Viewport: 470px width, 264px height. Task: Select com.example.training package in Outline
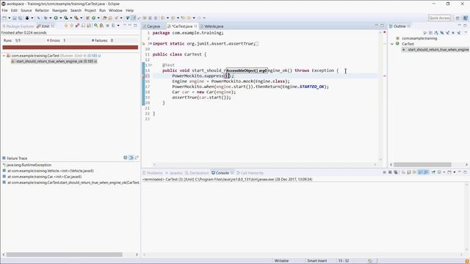[419, 38]
